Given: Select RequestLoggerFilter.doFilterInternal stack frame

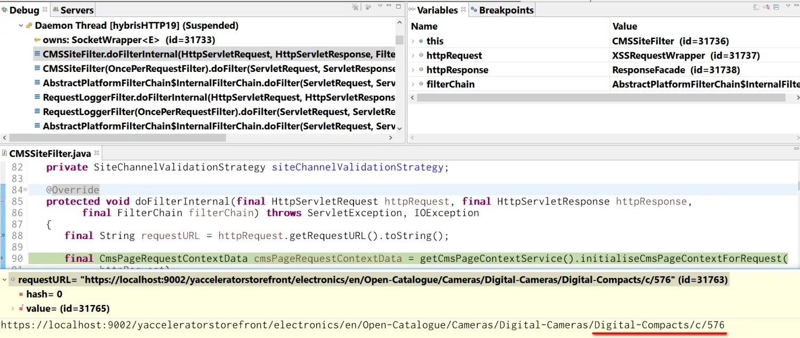Looking at the screenshot, I should [214, 97].
